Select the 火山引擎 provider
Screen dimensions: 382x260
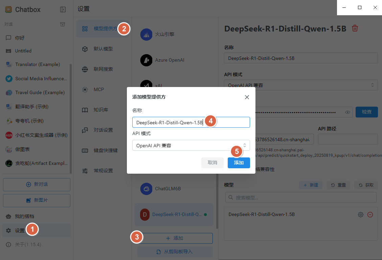(174, 34)
